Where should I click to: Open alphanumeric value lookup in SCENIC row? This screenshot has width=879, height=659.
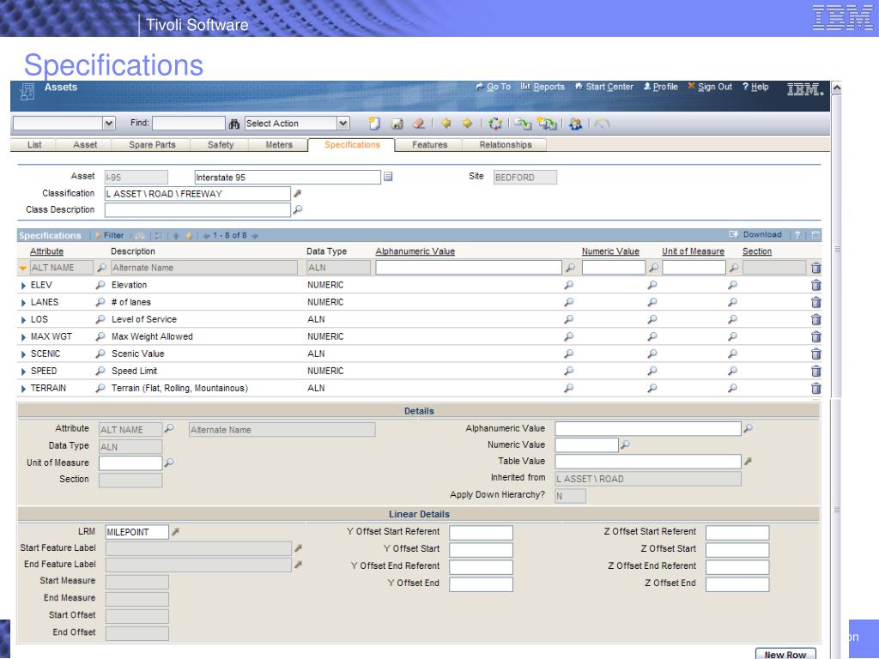point(568,354)
